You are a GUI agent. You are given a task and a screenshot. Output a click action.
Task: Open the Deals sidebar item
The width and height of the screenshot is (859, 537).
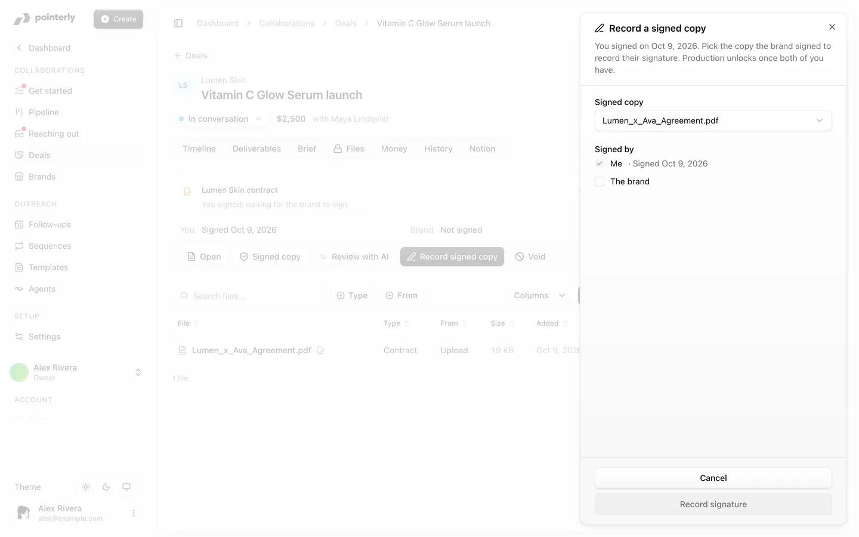78,155
